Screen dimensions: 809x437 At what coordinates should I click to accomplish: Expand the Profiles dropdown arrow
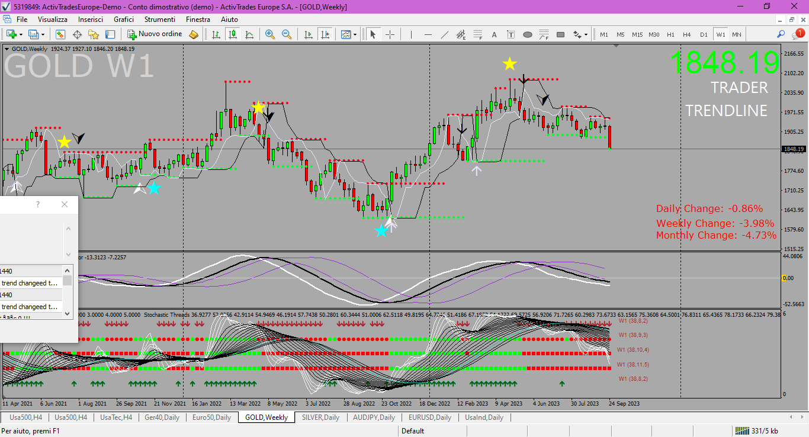click(43, 34)
